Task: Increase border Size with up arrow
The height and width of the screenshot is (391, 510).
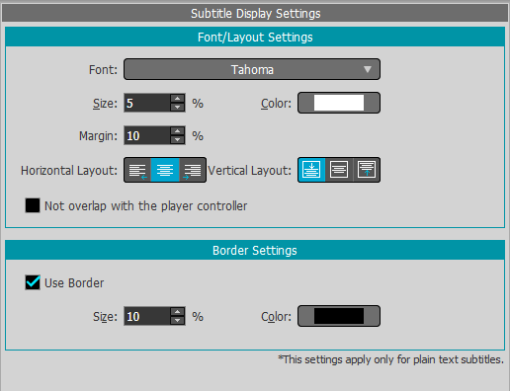Action: pyautogui.click(x=178, y=312)
